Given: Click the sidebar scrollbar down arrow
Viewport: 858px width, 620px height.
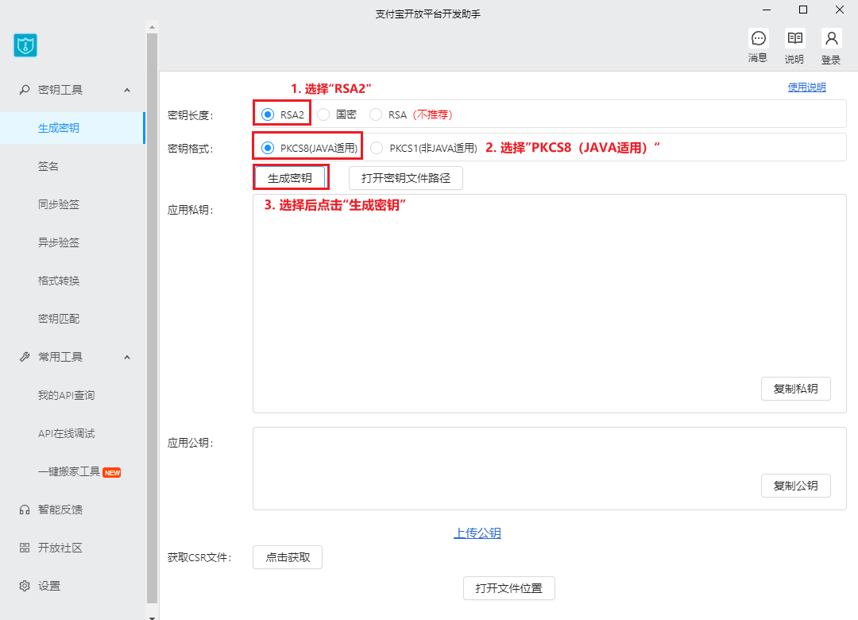Looking at the screenshot, I should pos(152,617).
